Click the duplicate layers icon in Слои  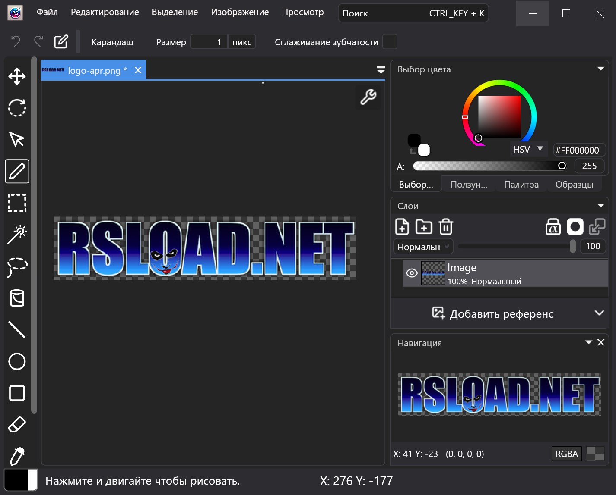click(597, 226)
